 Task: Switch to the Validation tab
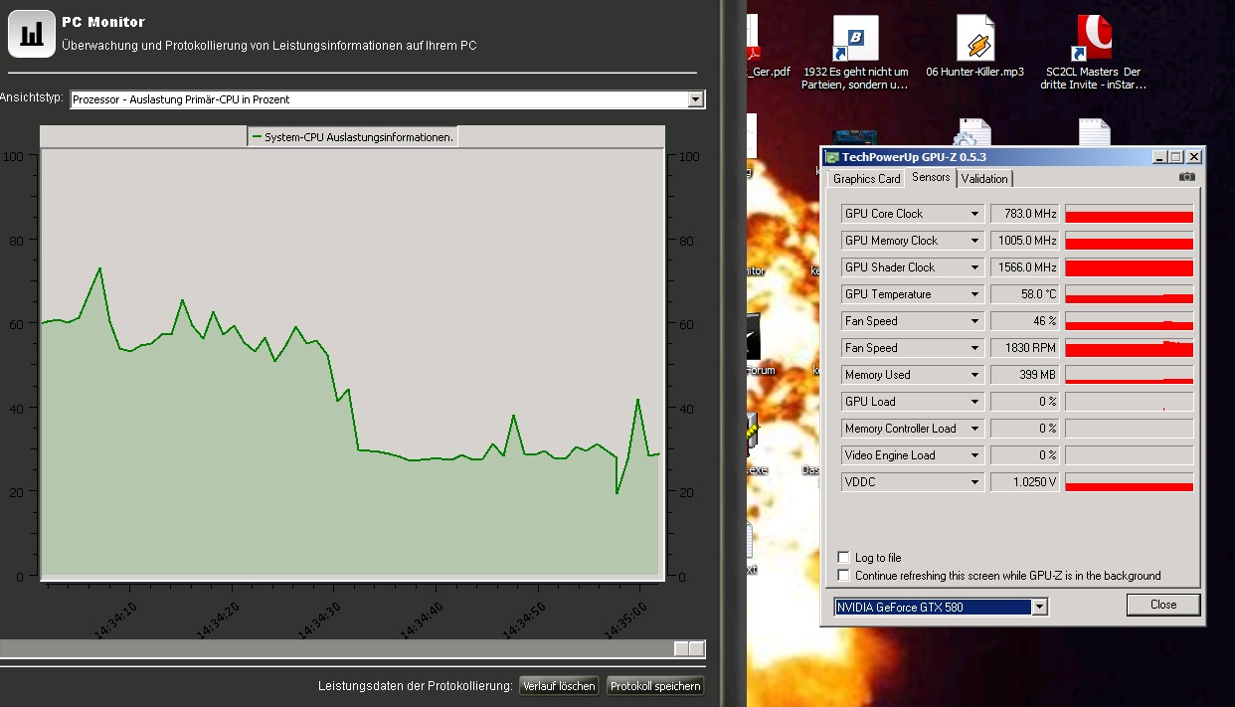(x=984, y=179)
